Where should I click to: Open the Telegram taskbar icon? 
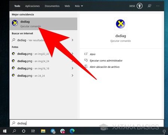coord(53,131)
